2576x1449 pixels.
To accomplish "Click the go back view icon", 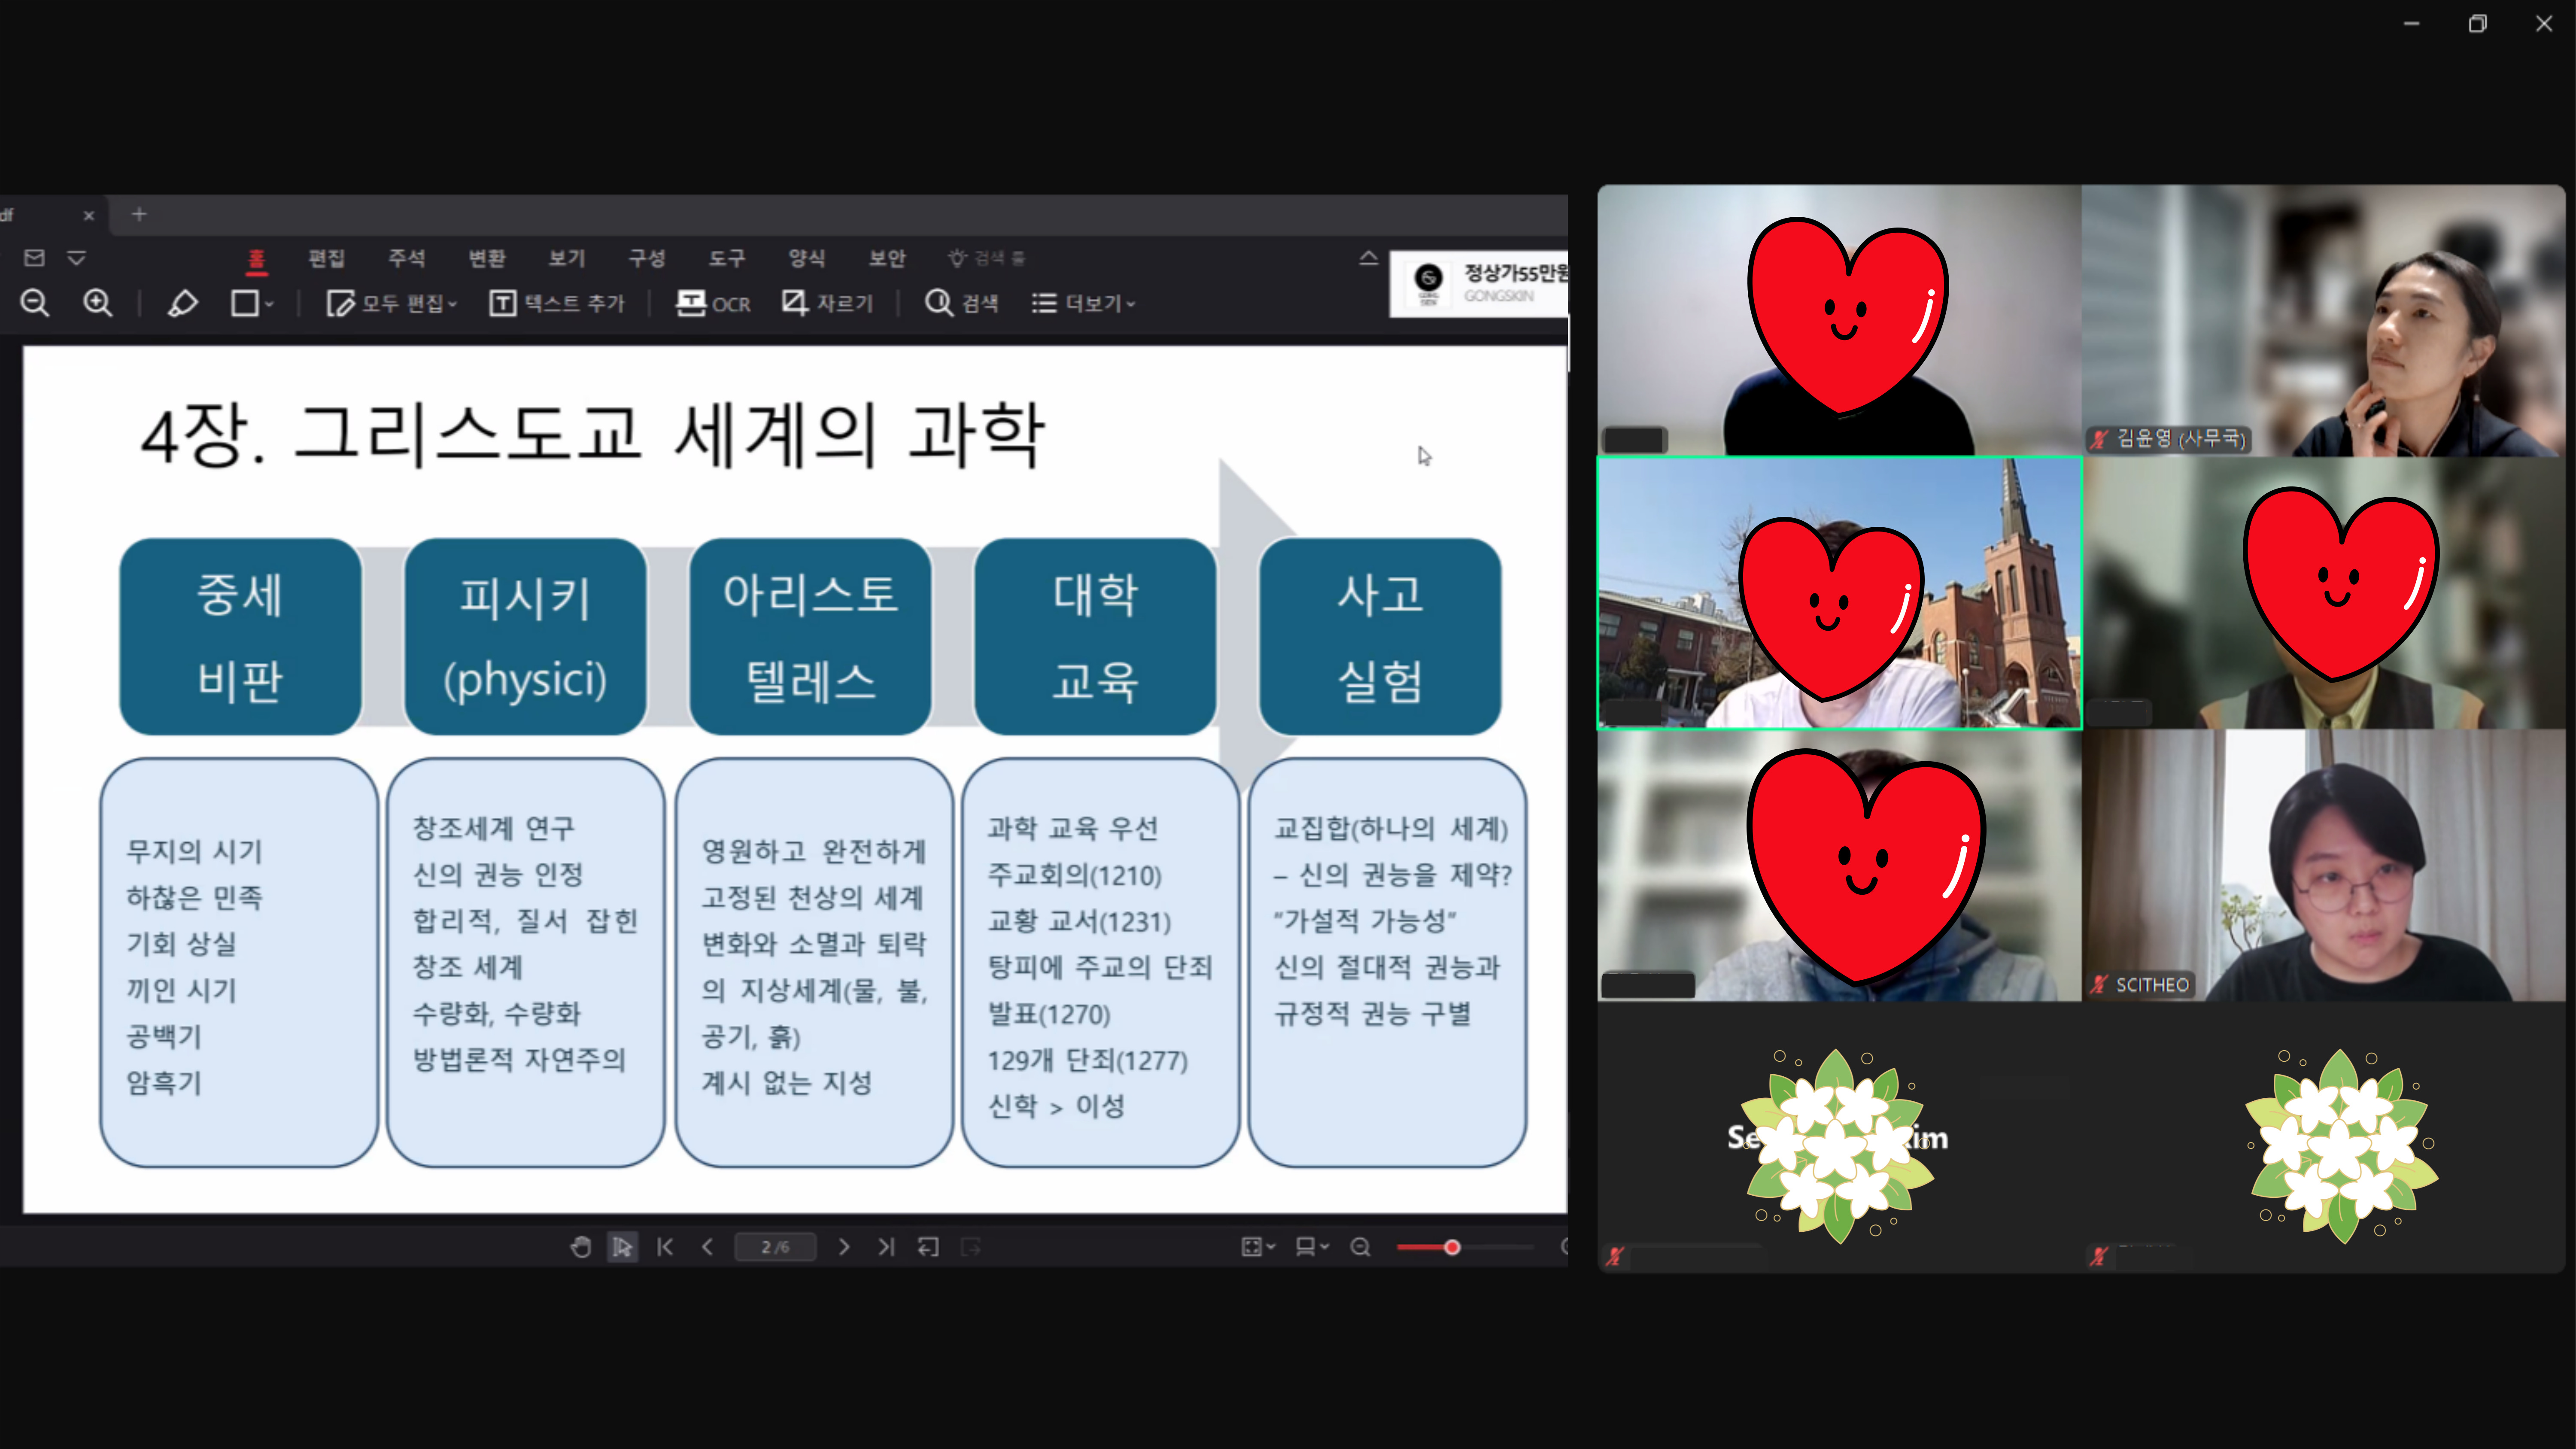I will [x=928, y=1247].
